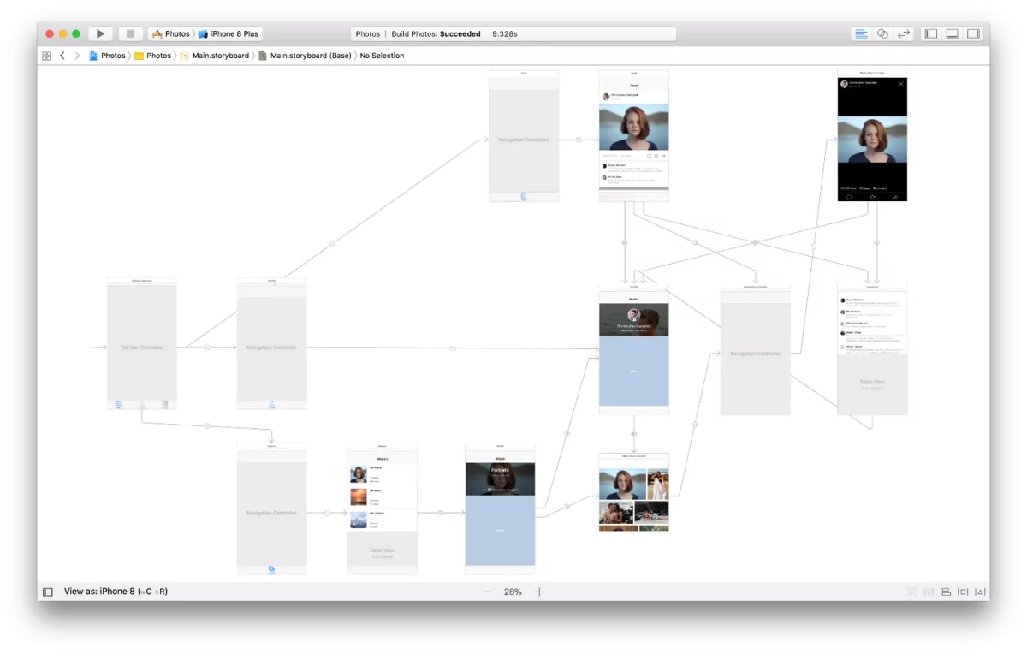
Task: Select the segue icon from Albums Navigation Controller to Albums list
Action: click(x=327, y=513)
